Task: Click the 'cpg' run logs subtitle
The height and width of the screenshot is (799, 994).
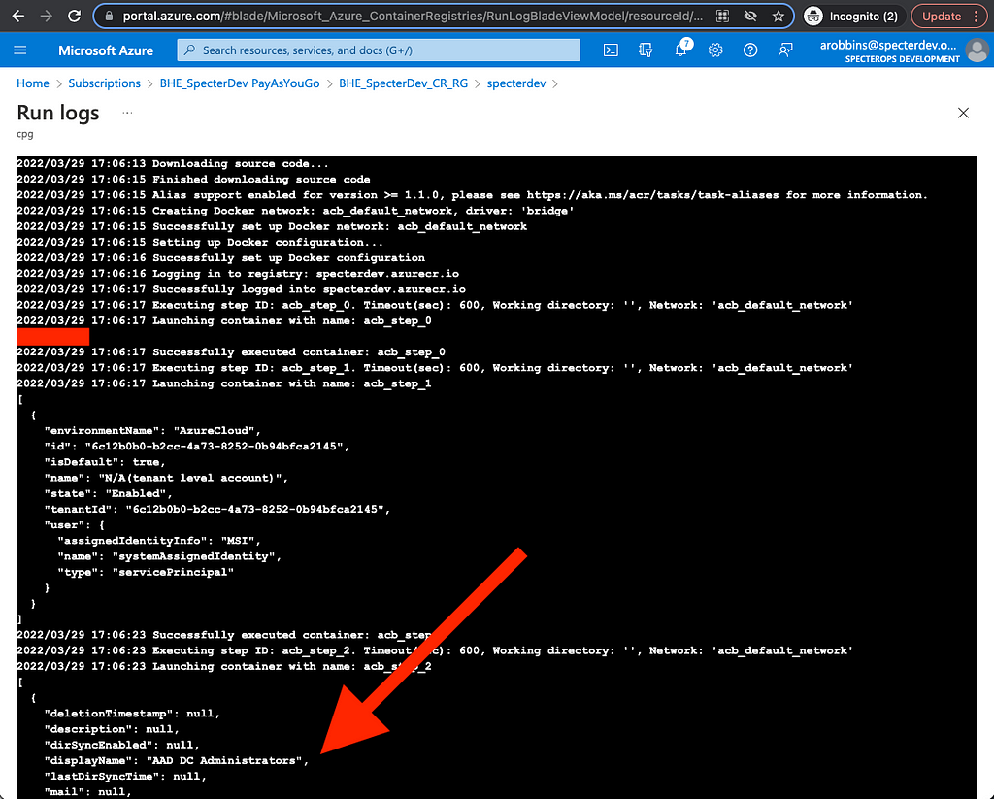Action: tap(24, 134)
